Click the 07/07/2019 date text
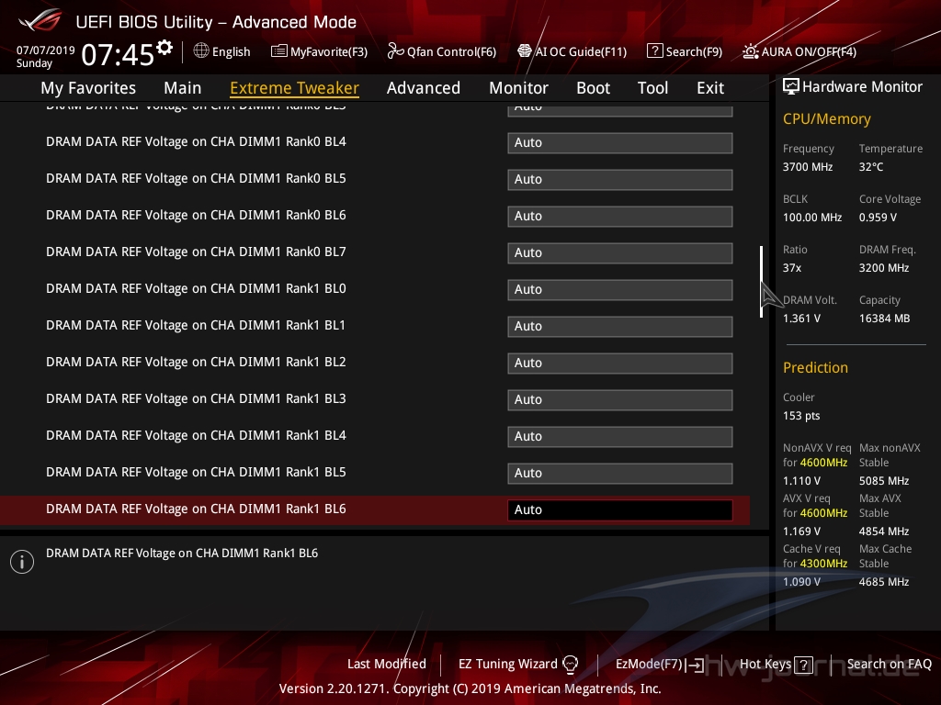Viewport: 941px width, 705px height. [46, 50]
